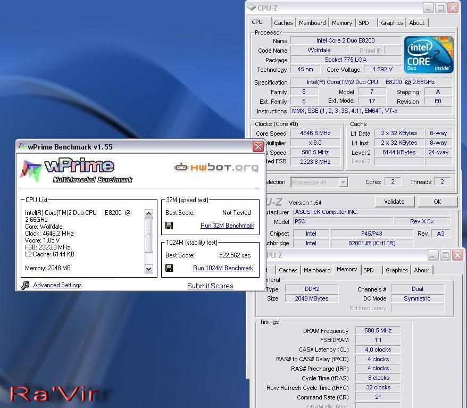467x408 pixels.
Task: Click the Chipset value P45/P43
Action: pyautogui.click(x=372, y=234)
